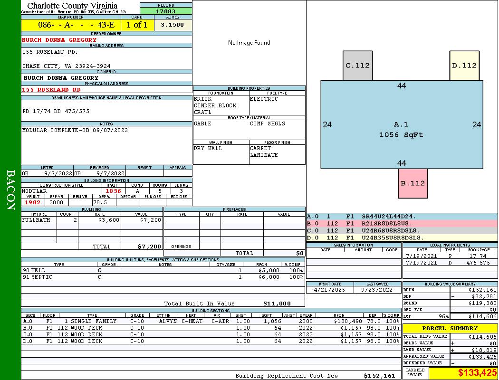Click sketch code SR44U24L44D24.
499x380 pixels.
coord(389,217)
